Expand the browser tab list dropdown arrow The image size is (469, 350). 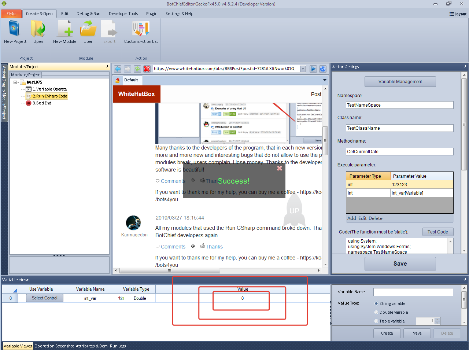325,80
